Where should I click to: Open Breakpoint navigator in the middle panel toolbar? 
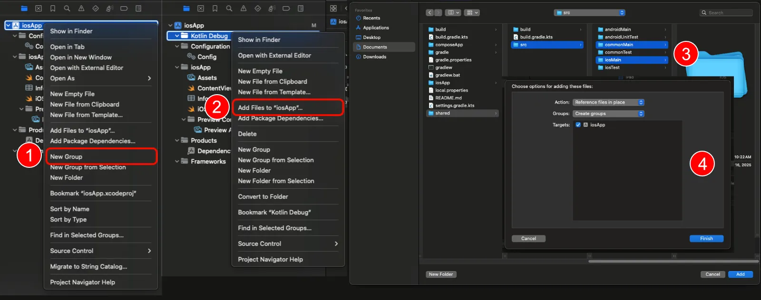[286, 9]
